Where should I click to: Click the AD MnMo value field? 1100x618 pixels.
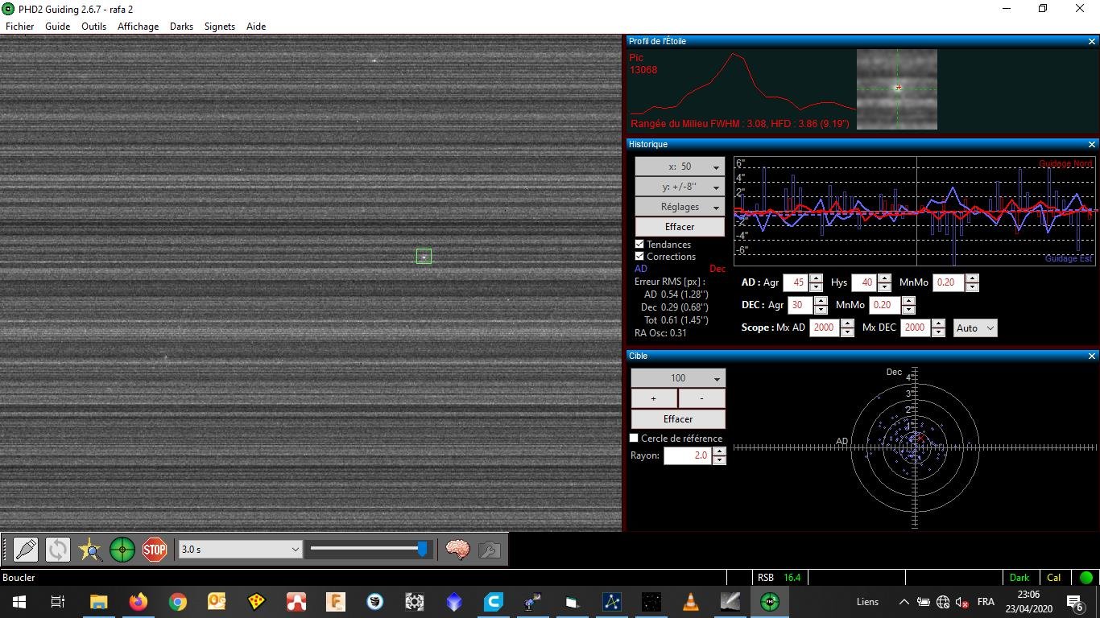pos(949,282)
